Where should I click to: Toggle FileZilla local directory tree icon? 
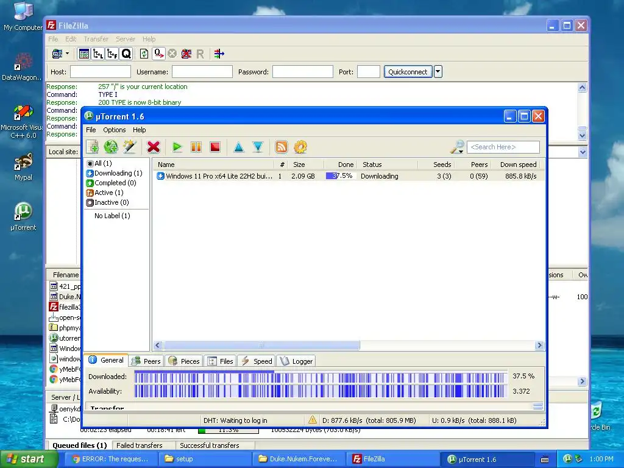coord(98,54)
